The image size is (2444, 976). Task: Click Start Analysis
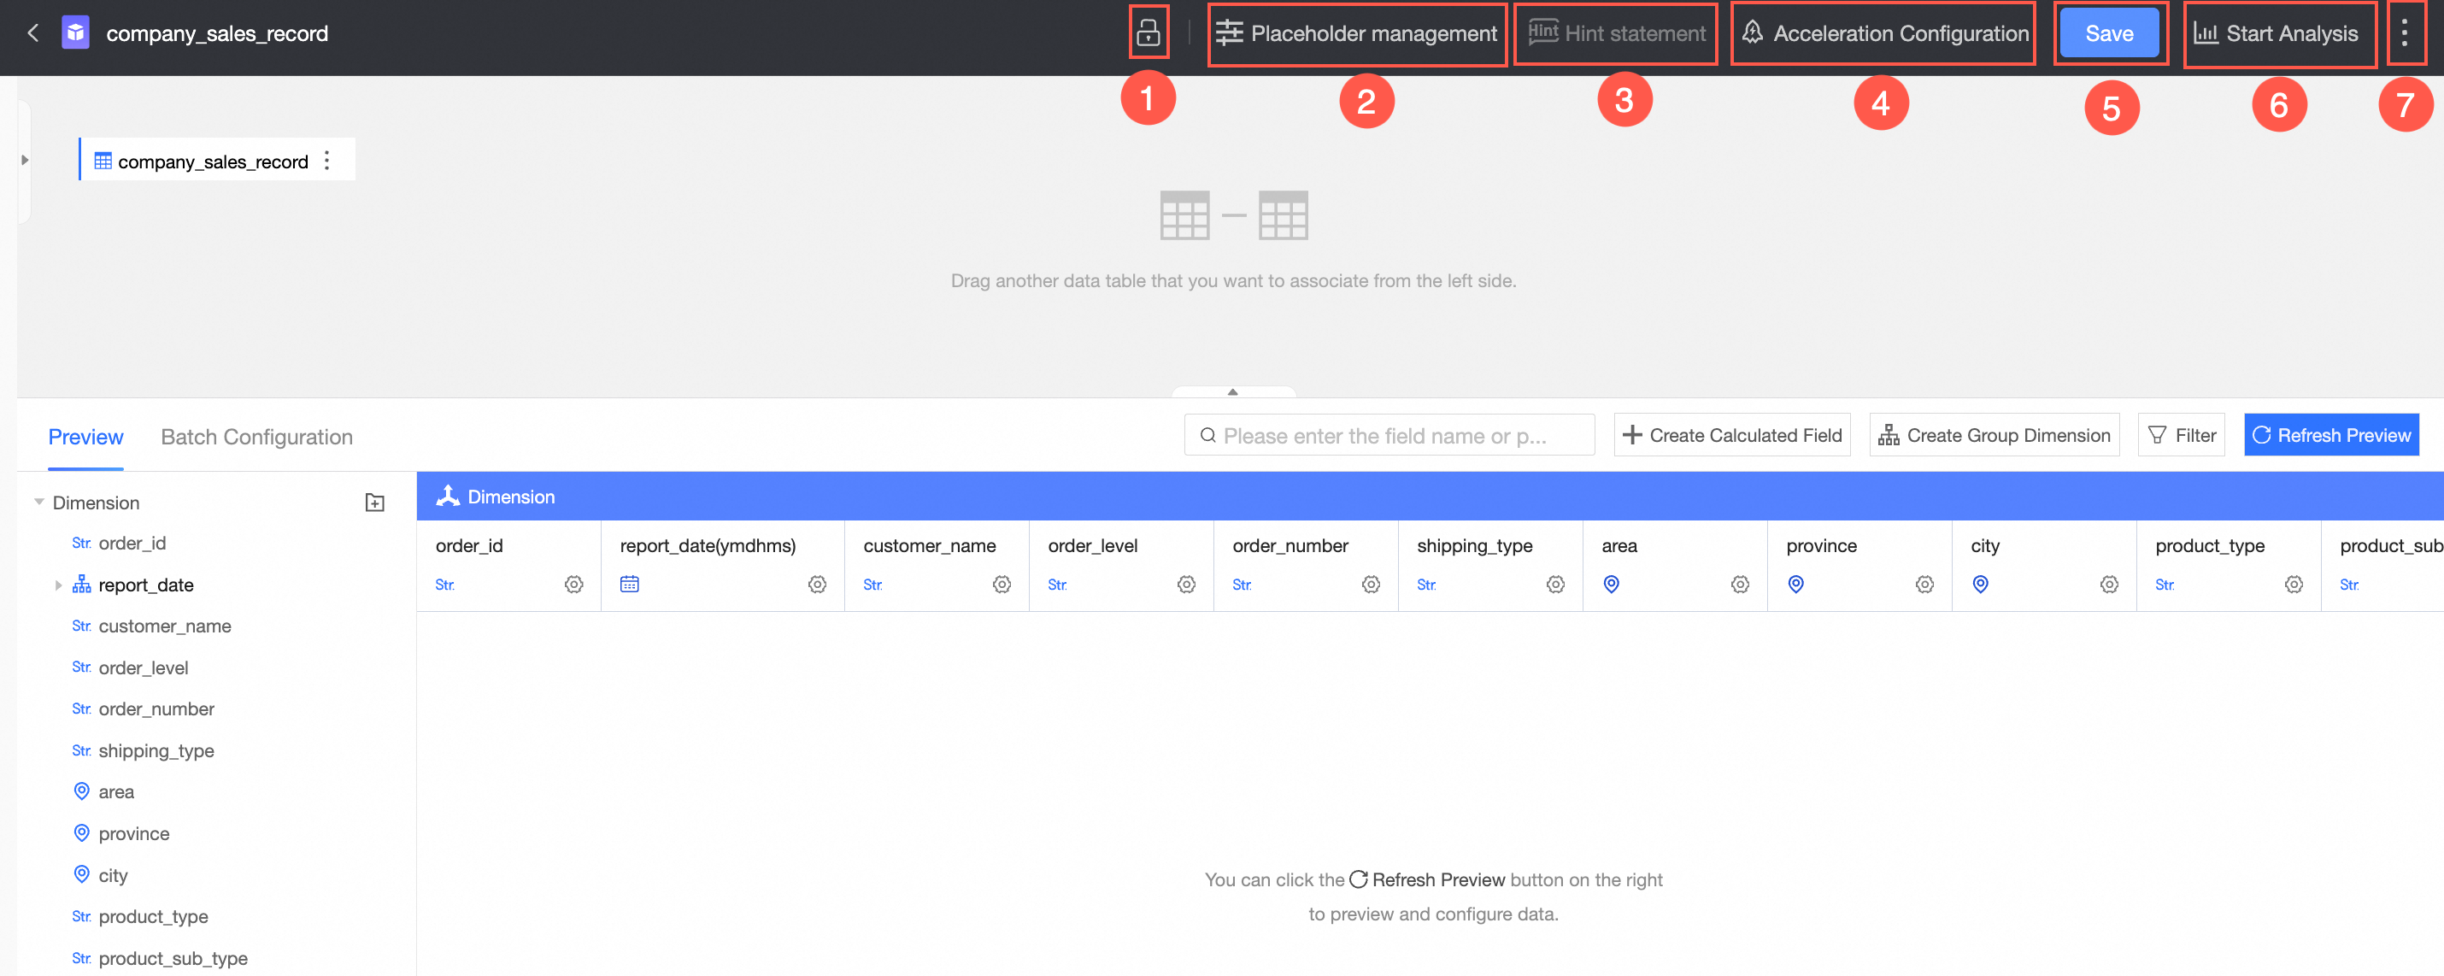point(2276,33)
